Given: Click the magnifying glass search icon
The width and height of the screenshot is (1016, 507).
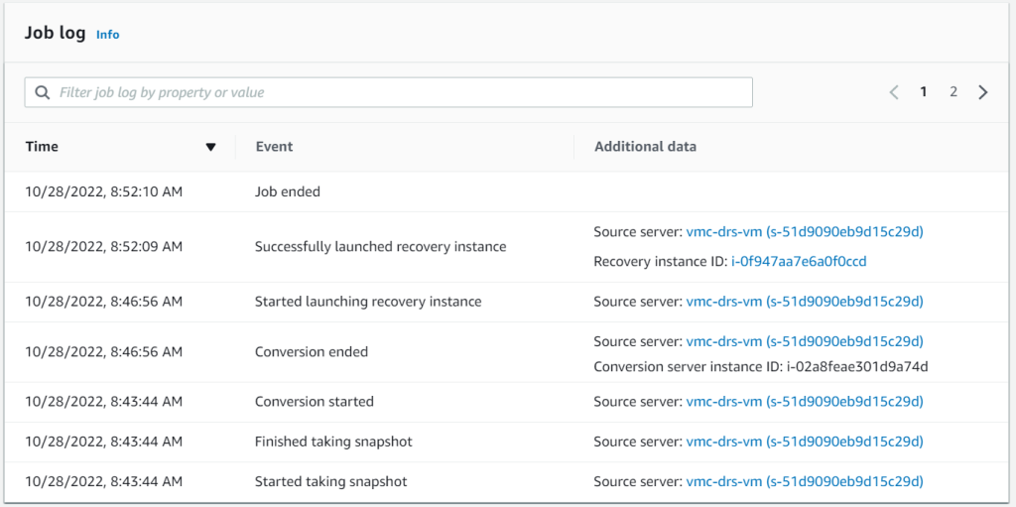Looking at the screenshot, I should [42, 92].
